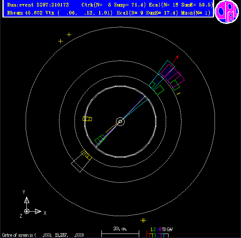Click the Ebeam 45.602 value text
The image size is (241, 238).
pyautogui.click(x=25, y=13)
